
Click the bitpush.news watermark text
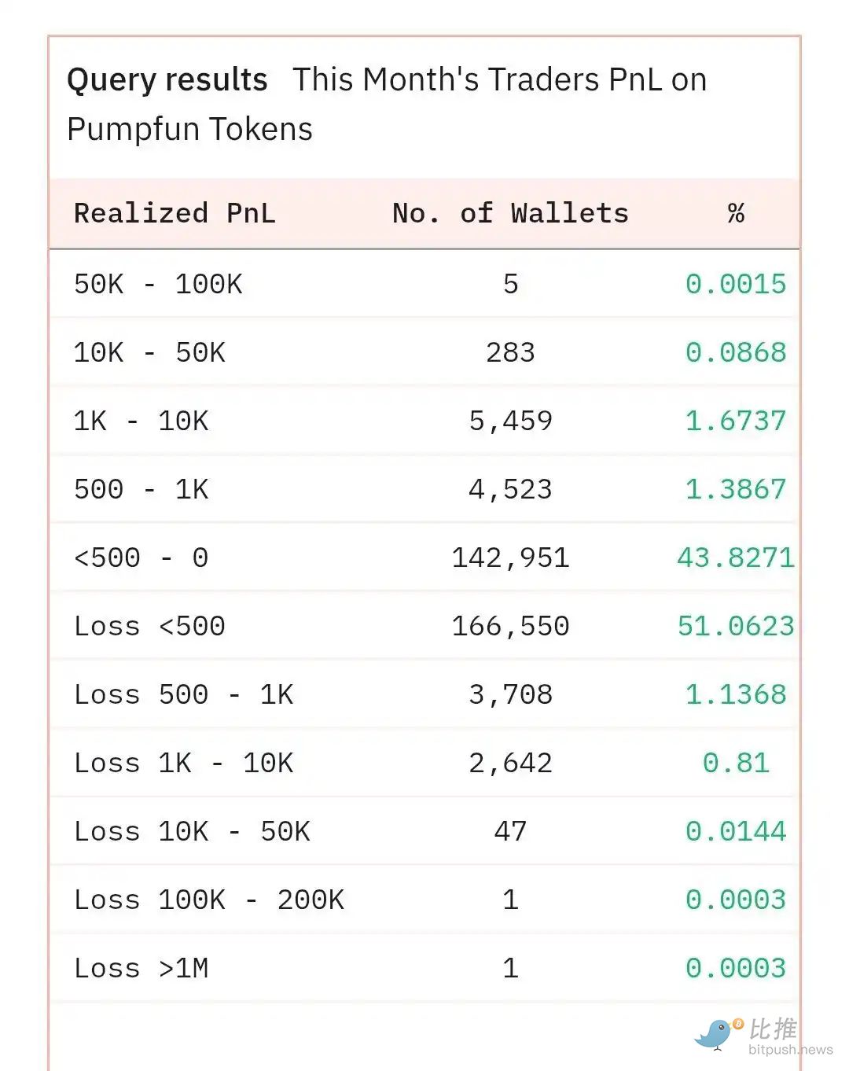pos(790,1050)
